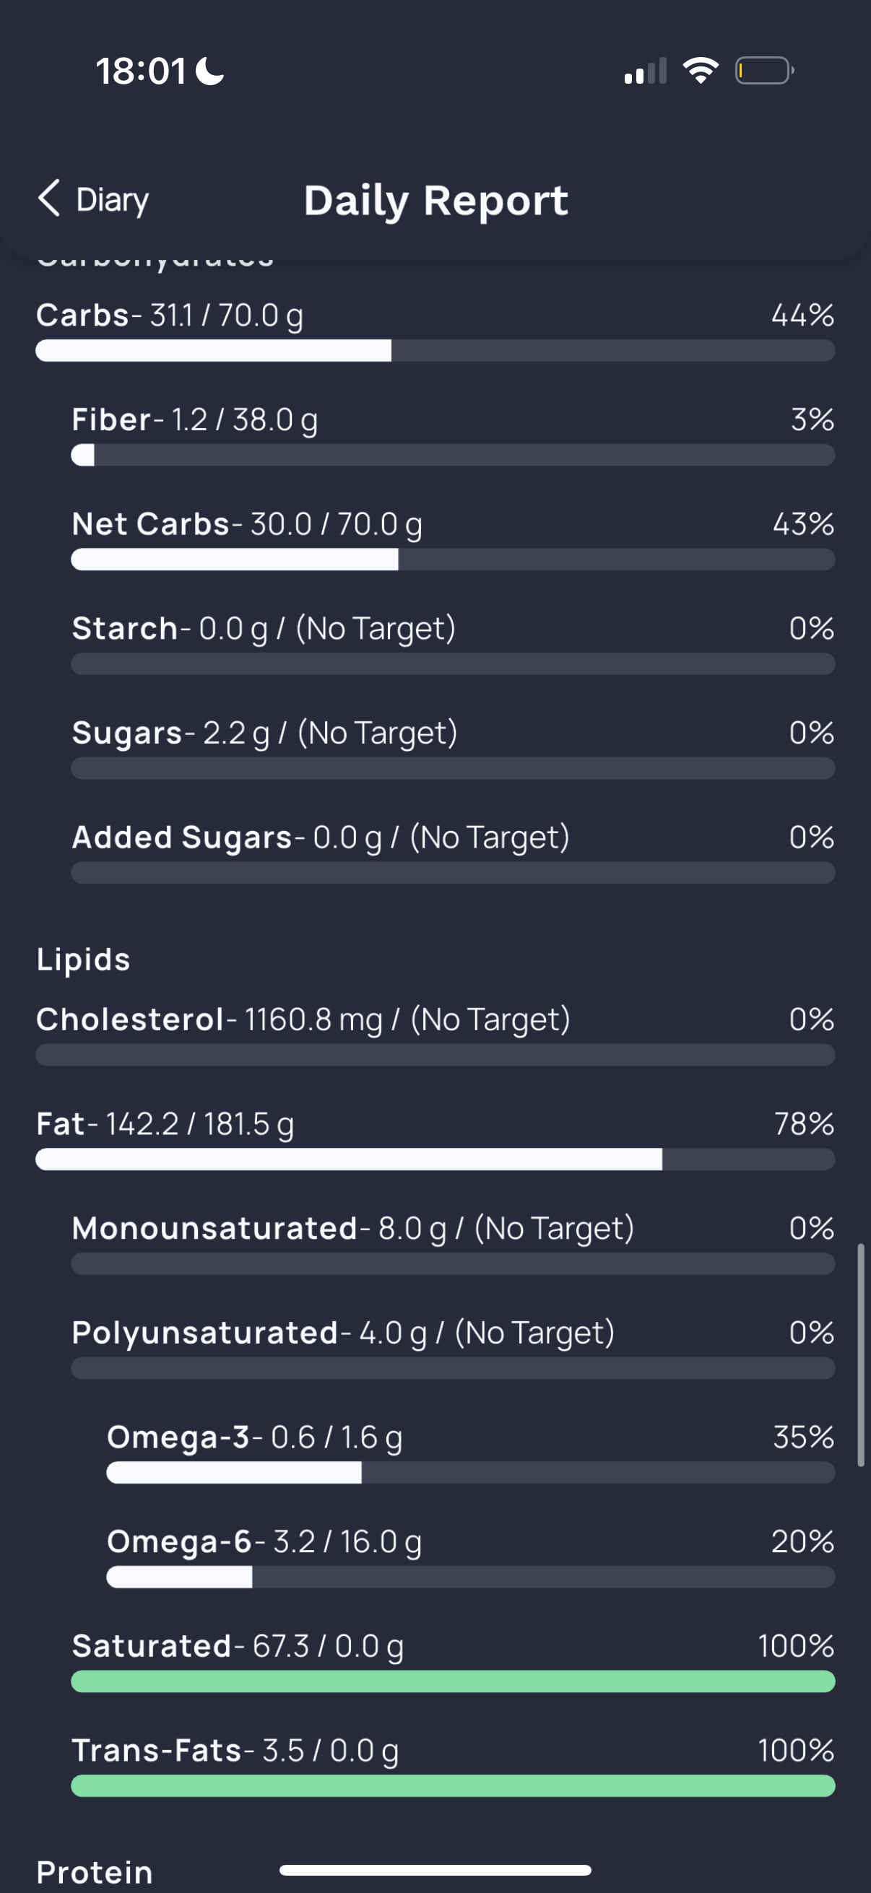The width and height of the screenshot is (871, 1893).
Task: Tap the battery indicator icon
Action: pos(764,71)
